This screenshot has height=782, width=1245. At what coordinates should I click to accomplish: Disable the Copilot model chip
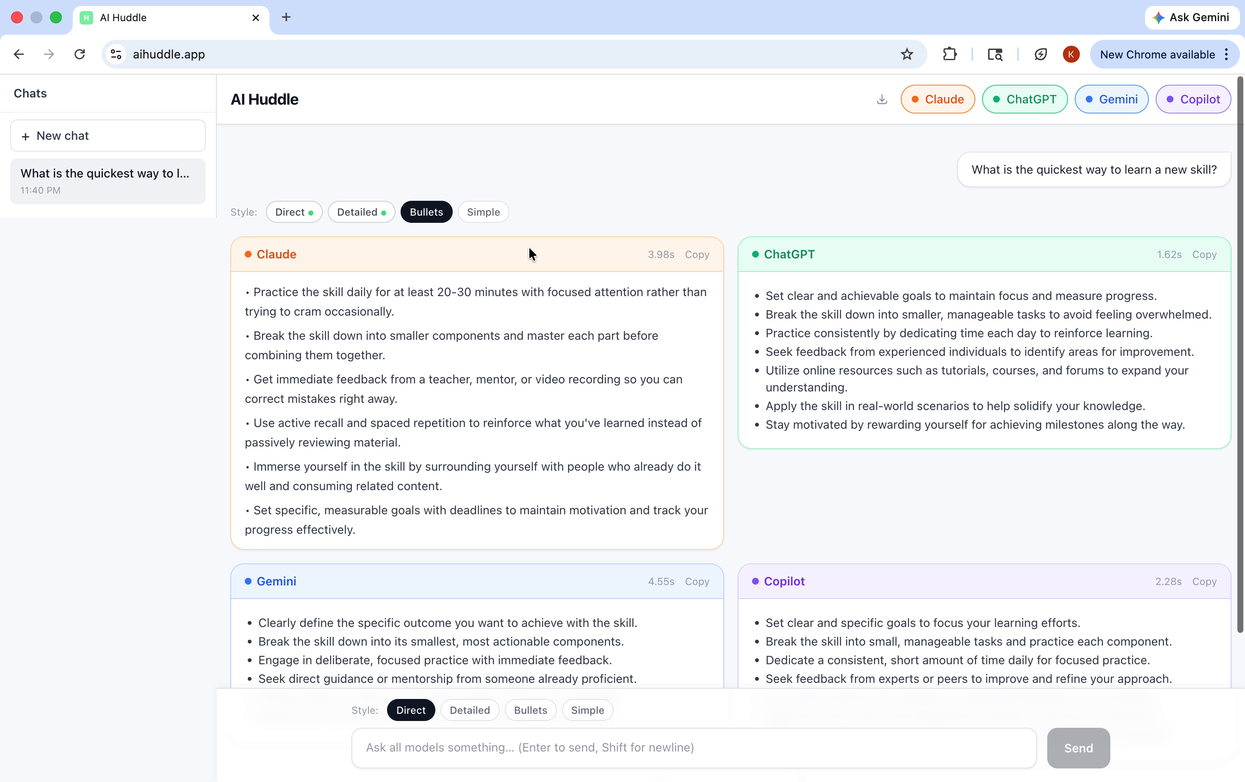pos(1193,99)
